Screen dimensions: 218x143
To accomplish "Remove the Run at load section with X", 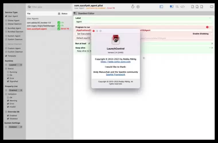I will 212,44.
